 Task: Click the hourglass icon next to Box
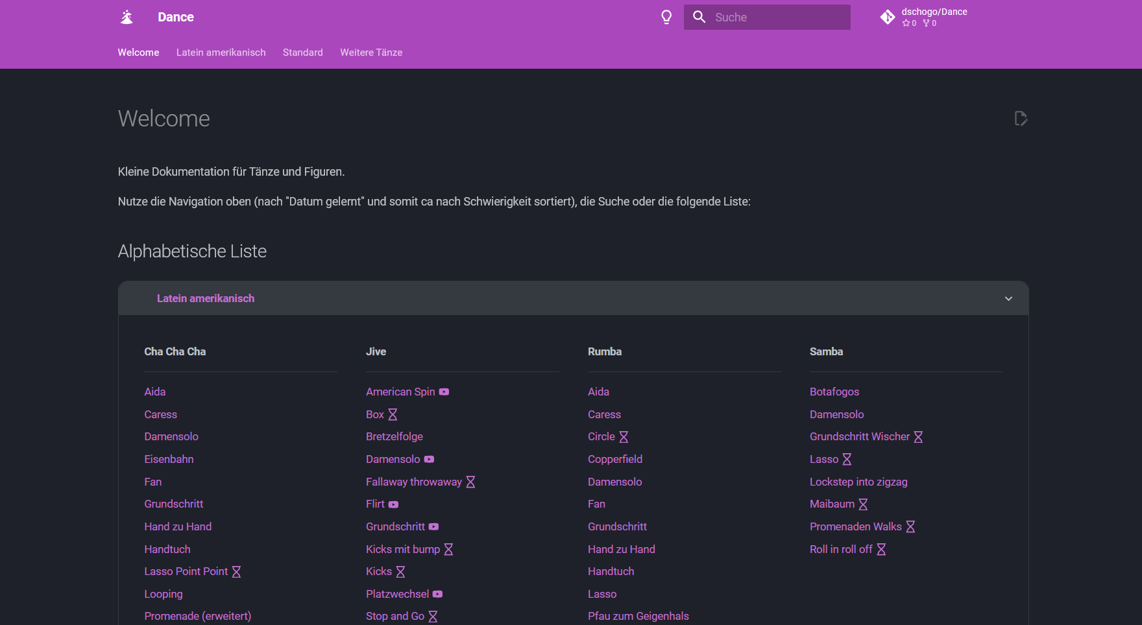pyautogui.click(x=393, y=414)
